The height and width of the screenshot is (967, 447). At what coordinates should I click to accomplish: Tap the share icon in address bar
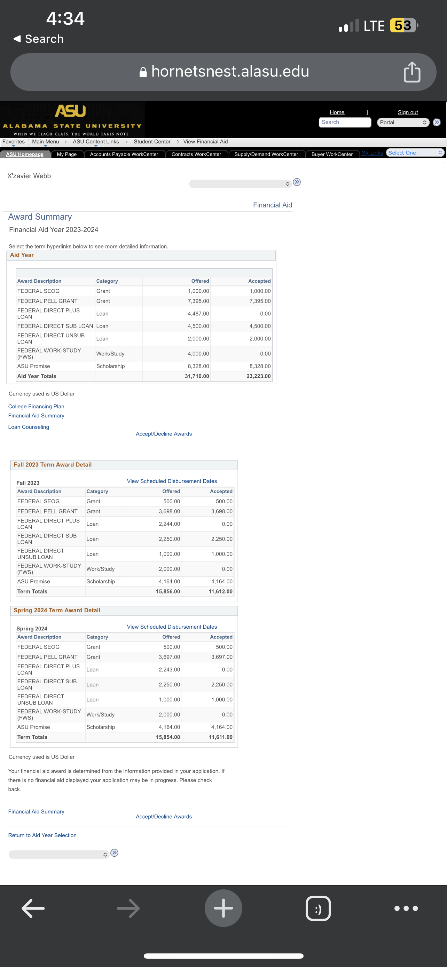(x=412, y=72)
